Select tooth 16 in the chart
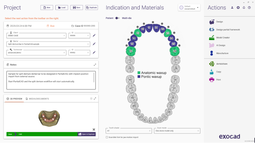This screenshot has height=143, width=255. pos(131,51)
